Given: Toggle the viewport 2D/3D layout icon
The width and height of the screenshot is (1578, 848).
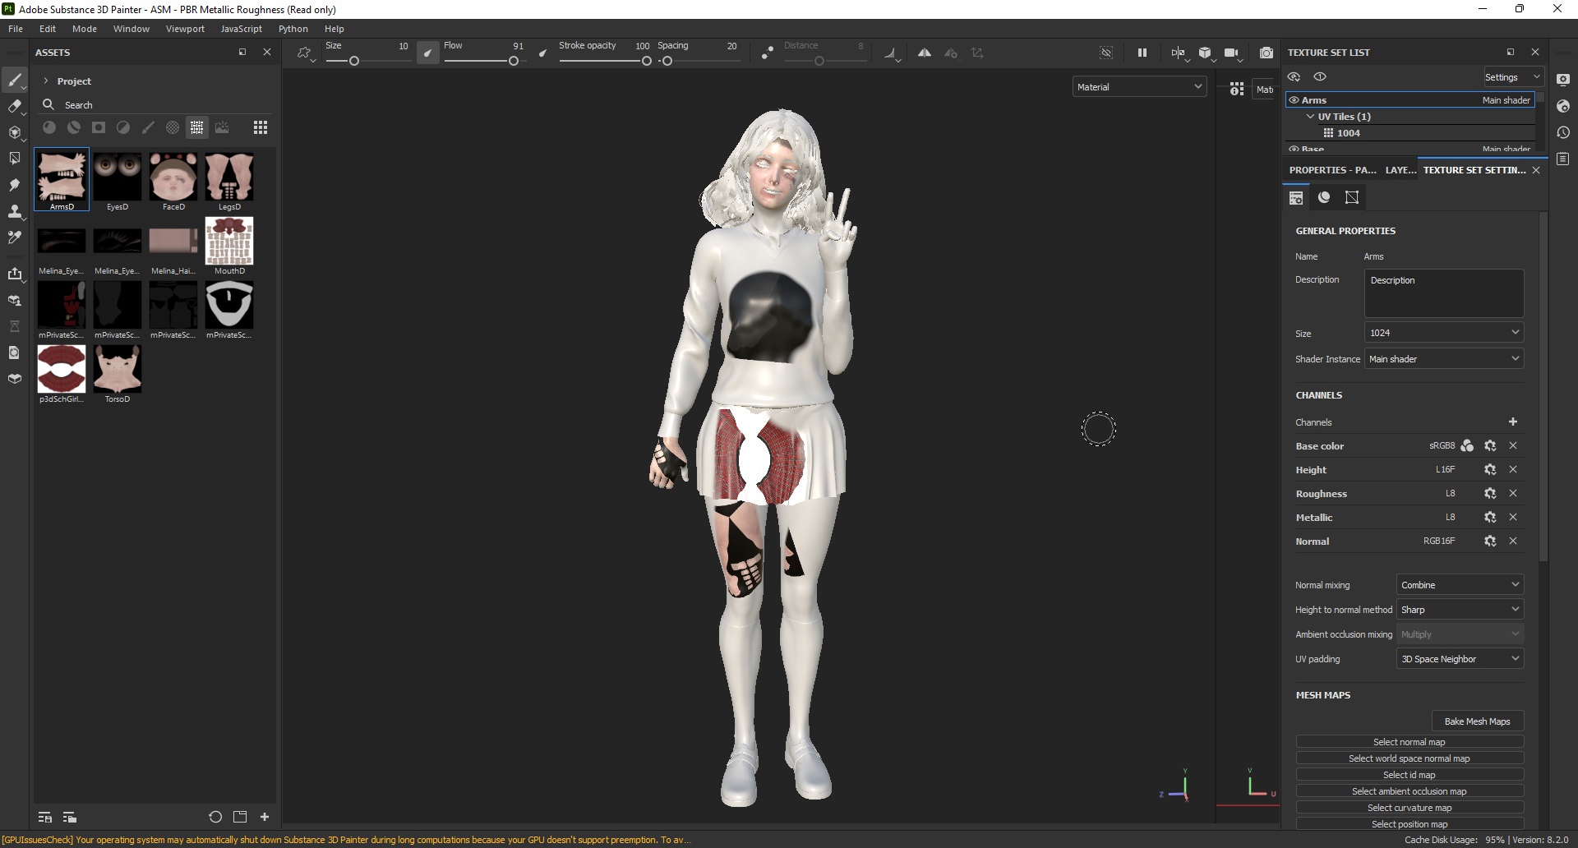Looking at the screenshot, I should click(x=1179, y=53).
